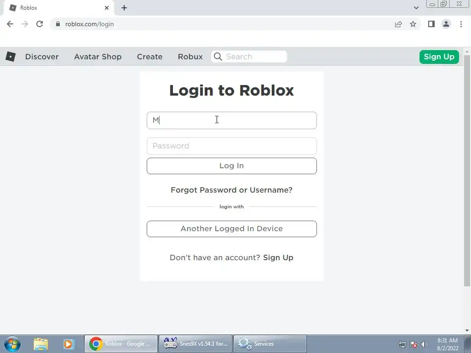
Task: Open Windows Explorer from the taskbar
Action: pos(41,344)
